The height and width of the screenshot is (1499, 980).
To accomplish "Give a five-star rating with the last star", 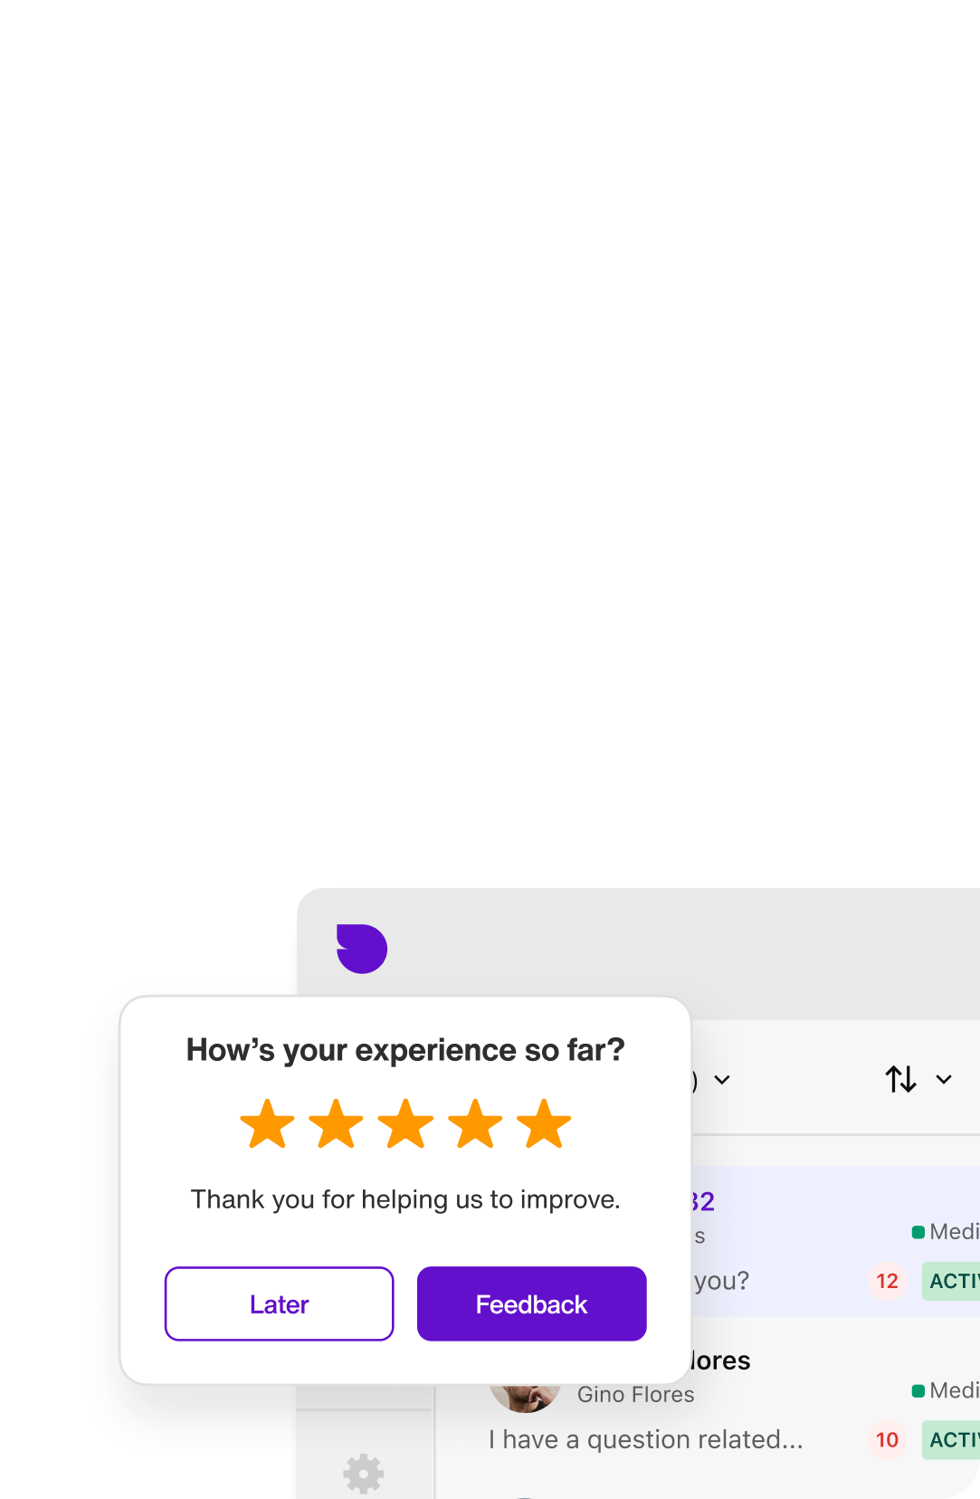I will point(543,1123).
